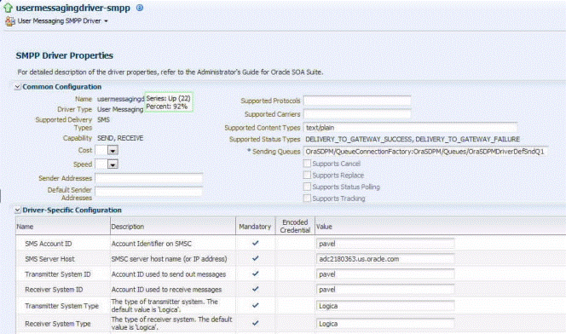
Task: Collapse the Common Configuration section
Action: click(x=17, y=87)
